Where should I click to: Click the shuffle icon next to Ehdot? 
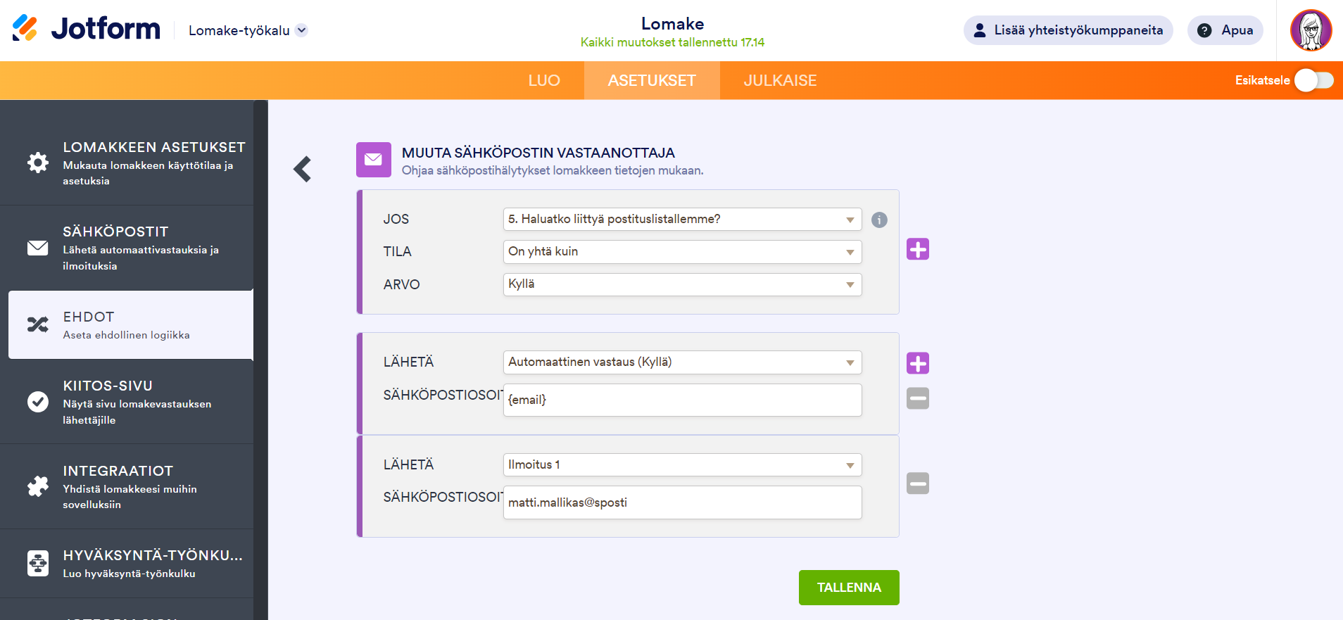point(38,324)
